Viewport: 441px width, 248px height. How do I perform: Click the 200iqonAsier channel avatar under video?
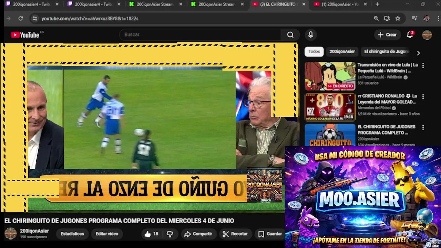(x=10, y=234)
